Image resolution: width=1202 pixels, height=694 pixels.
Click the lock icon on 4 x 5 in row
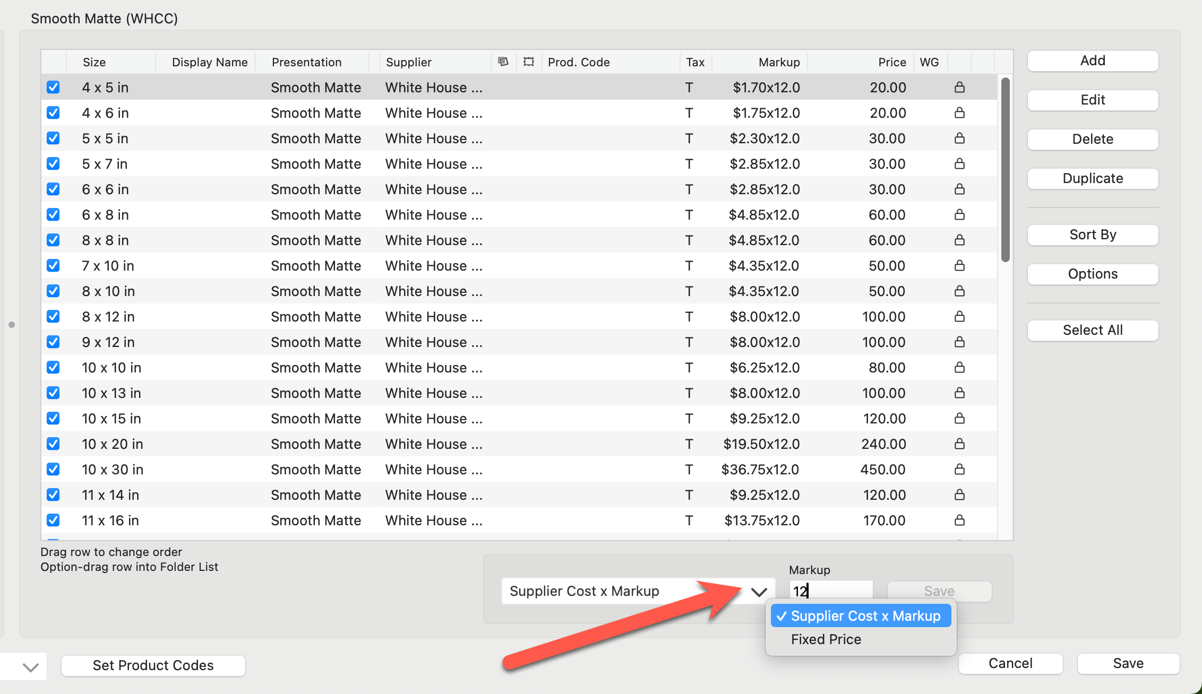(x=959, y=88)
